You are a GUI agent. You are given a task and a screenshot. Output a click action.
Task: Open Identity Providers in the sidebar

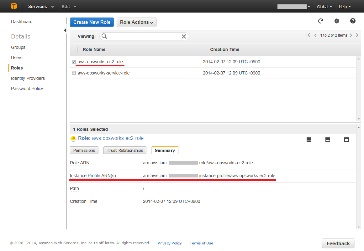28,78
